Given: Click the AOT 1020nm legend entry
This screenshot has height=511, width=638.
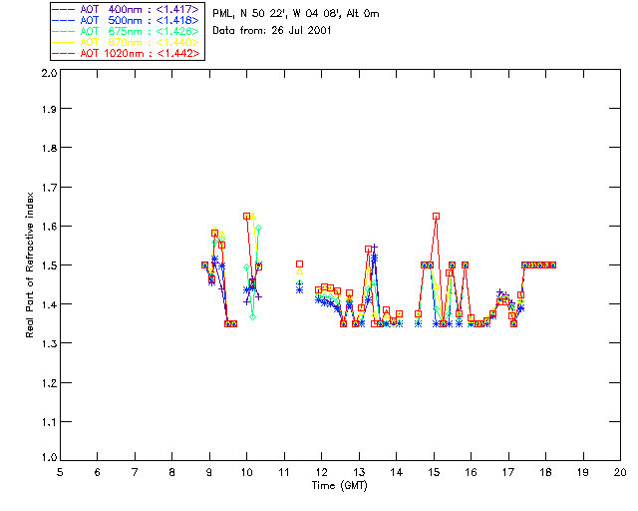Looking at the screenshot, I should 126,53.
